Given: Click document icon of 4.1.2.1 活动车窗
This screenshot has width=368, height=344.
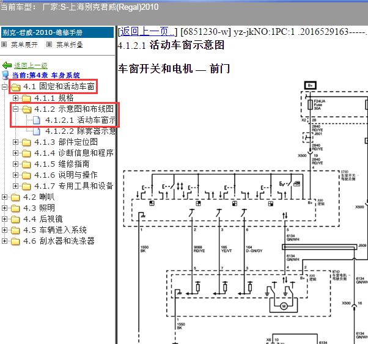Looking at the screenshot, I should (37, 120).
